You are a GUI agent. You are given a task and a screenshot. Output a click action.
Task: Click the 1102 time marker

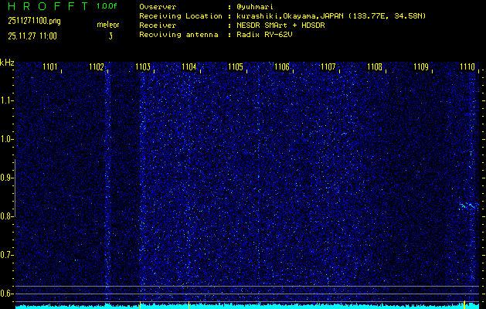pos(97,67)
